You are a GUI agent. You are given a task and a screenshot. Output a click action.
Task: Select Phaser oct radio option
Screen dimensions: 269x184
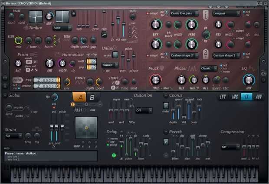click(x=221, y=65)
